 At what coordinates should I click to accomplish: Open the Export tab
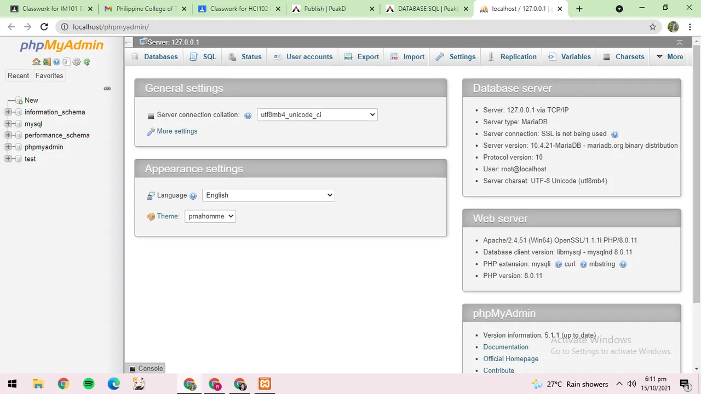click(361, 57)
